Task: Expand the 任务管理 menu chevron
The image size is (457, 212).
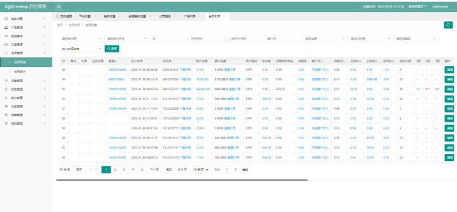Action: coord(45,107)
